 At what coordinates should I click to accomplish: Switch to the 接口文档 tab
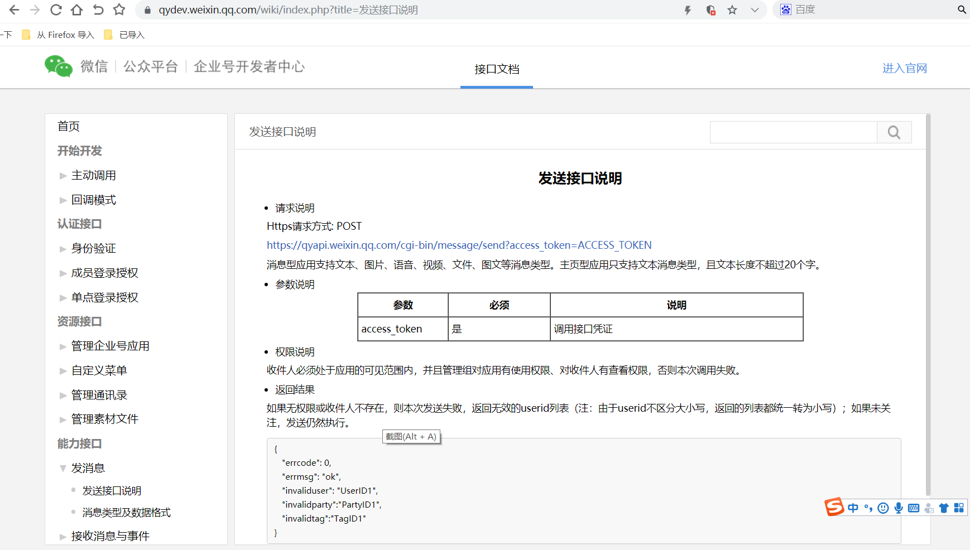tap(496, 69)
